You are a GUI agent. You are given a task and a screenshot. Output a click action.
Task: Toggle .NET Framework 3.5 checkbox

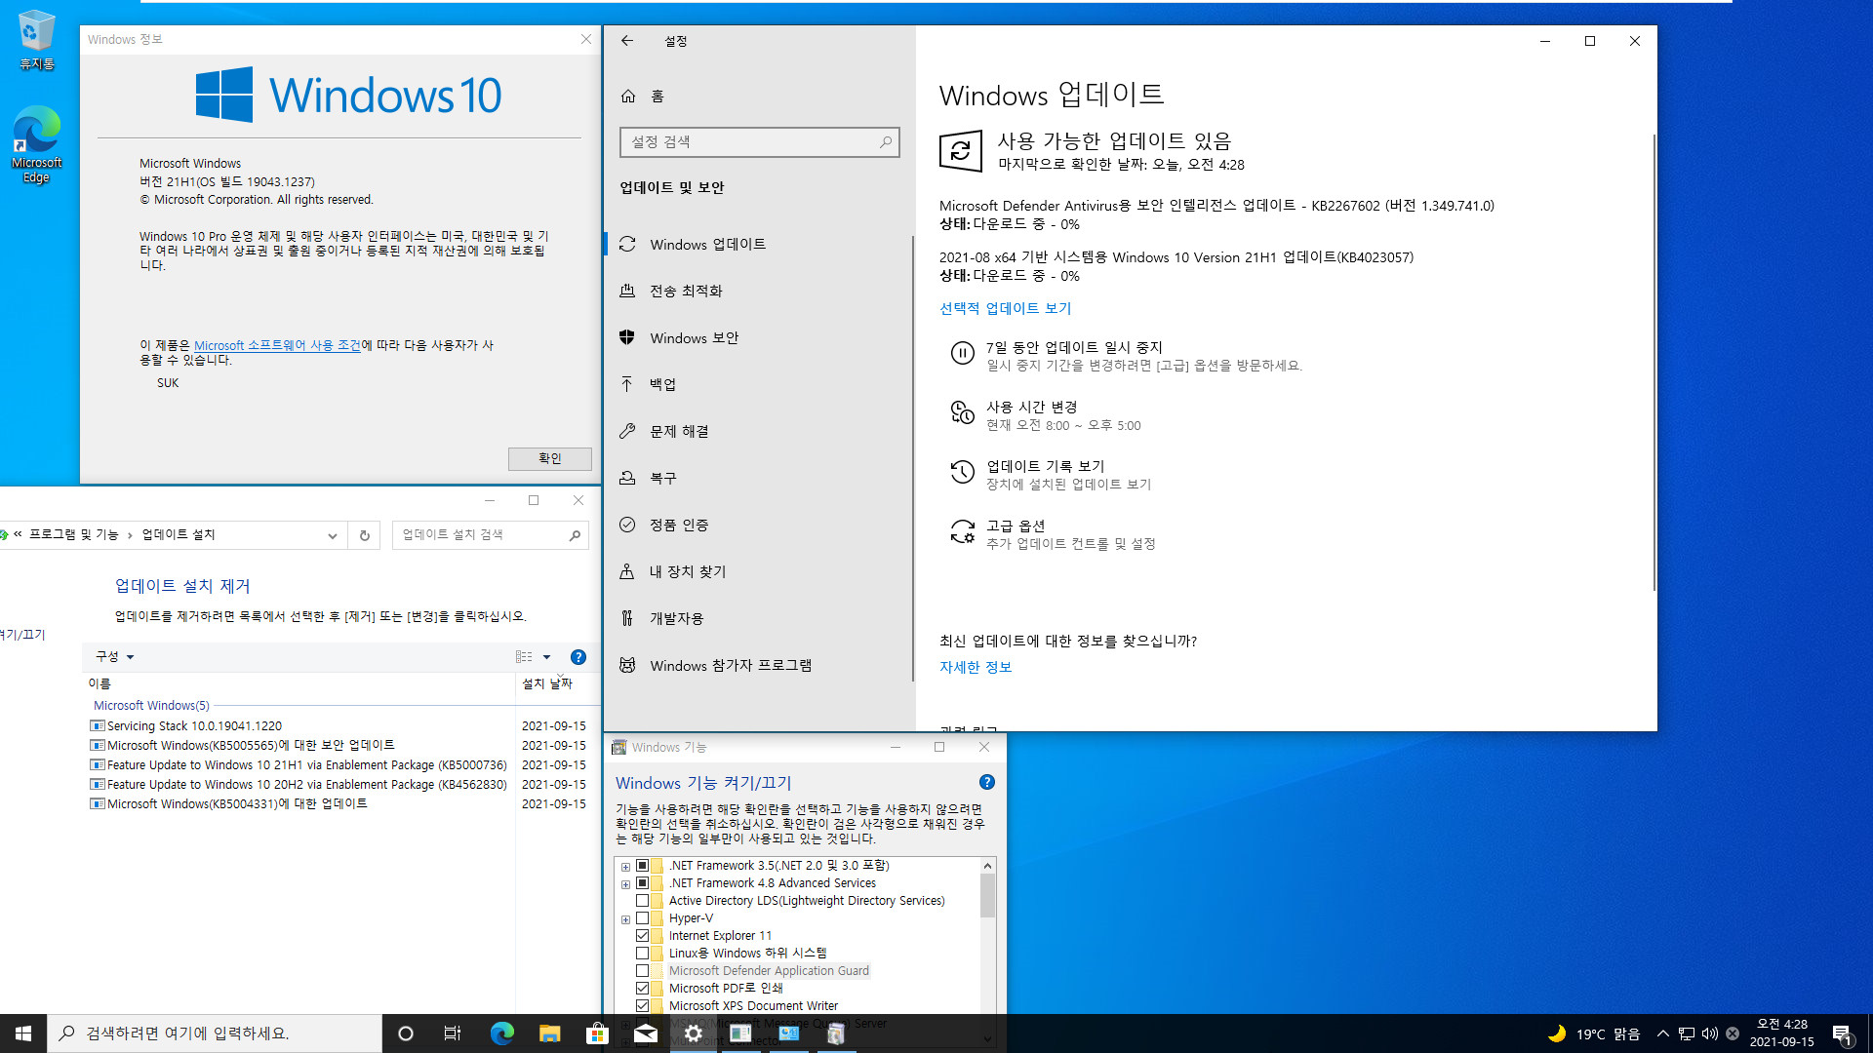(x=642, y=866)
